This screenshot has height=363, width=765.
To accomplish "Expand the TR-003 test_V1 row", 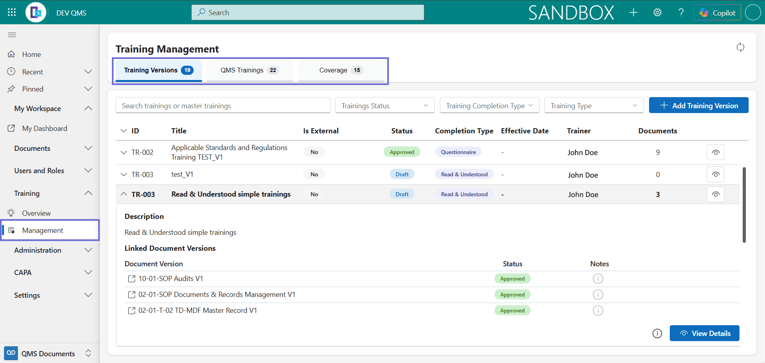I will click(124, 174).
